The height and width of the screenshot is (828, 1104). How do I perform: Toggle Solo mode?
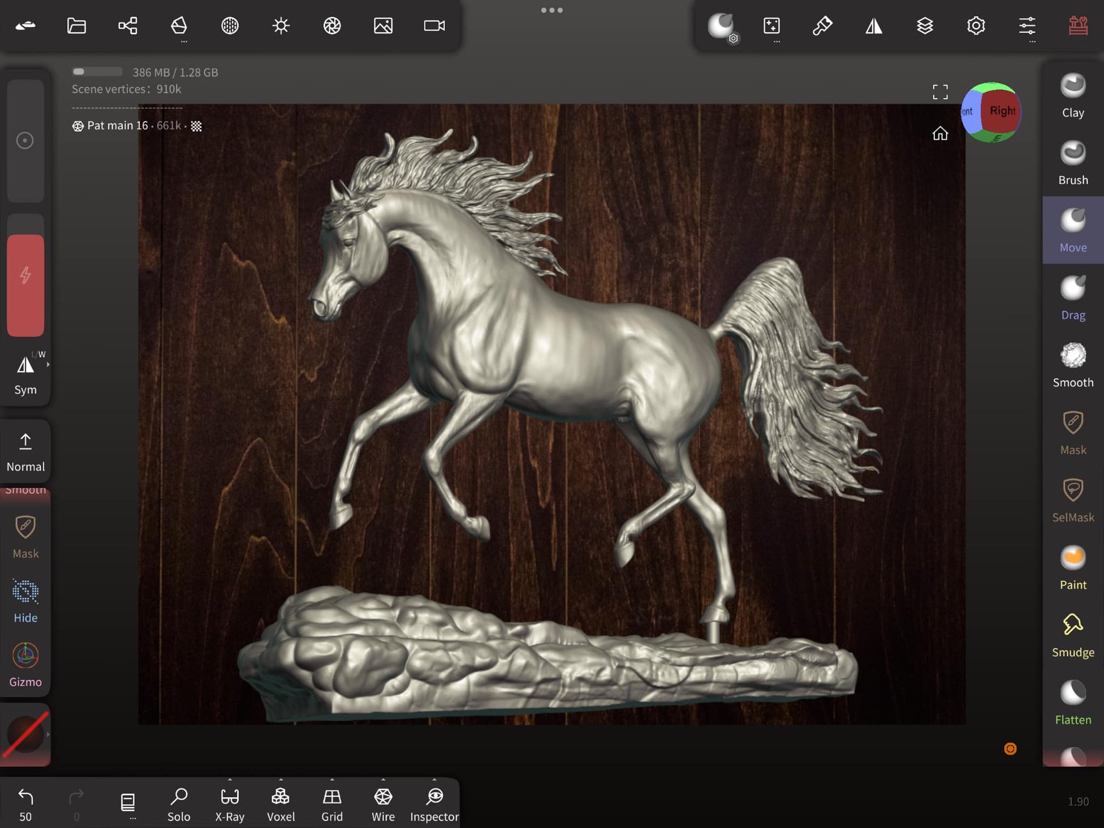pos(179,804)
